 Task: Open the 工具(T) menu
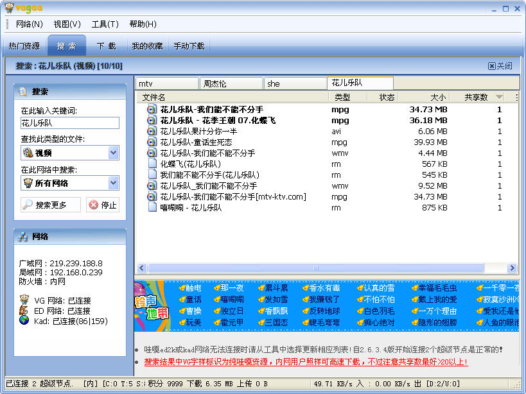[105, 24]
